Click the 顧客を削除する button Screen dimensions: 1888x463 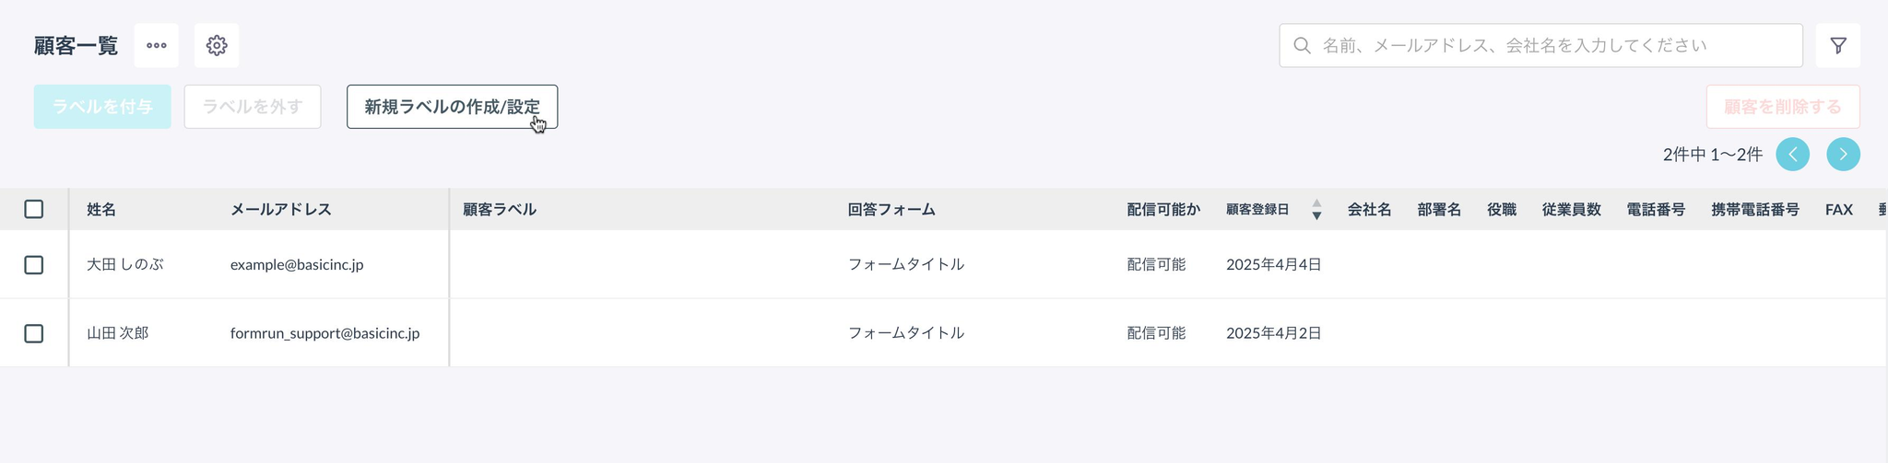coord(1783,107)
